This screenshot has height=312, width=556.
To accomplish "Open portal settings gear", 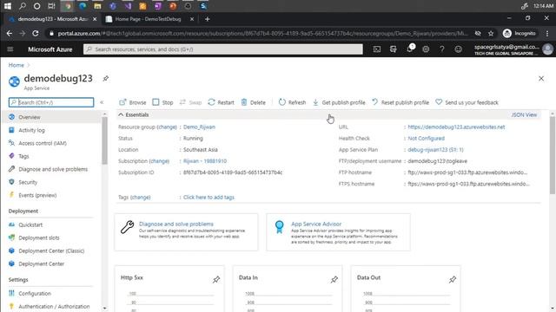I will [x=426, y=49].
